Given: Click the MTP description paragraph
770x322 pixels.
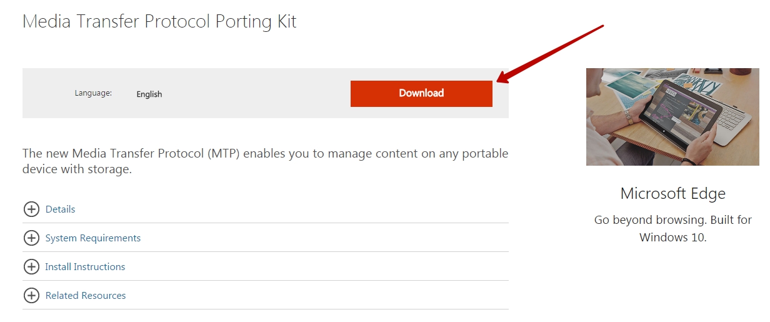Looking at the screenshot, I should coord(265,161).
